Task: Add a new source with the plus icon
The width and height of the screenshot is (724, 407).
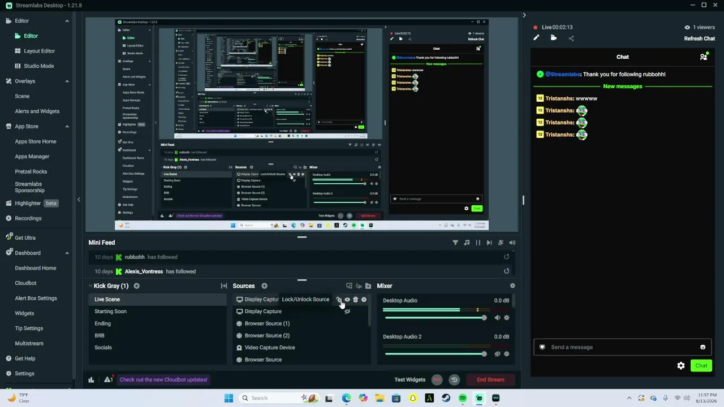Action: [264, 286]
